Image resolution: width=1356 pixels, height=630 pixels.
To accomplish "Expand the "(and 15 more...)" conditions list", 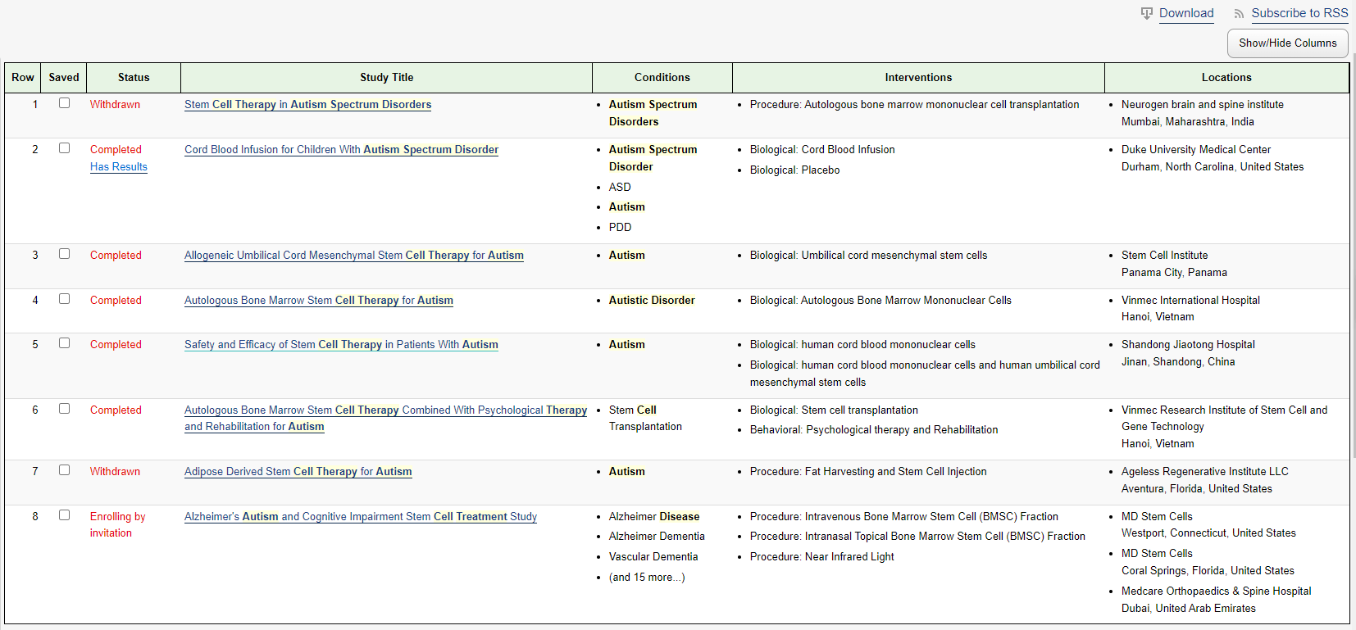I will tap(646, 578).
